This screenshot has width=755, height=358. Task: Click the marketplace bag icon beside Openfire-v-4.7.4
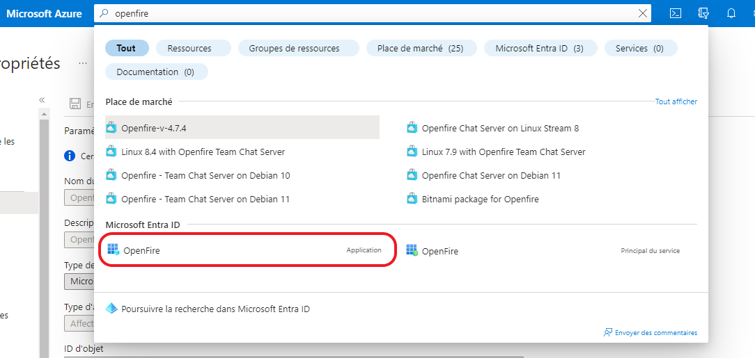(x=111, y=127)
